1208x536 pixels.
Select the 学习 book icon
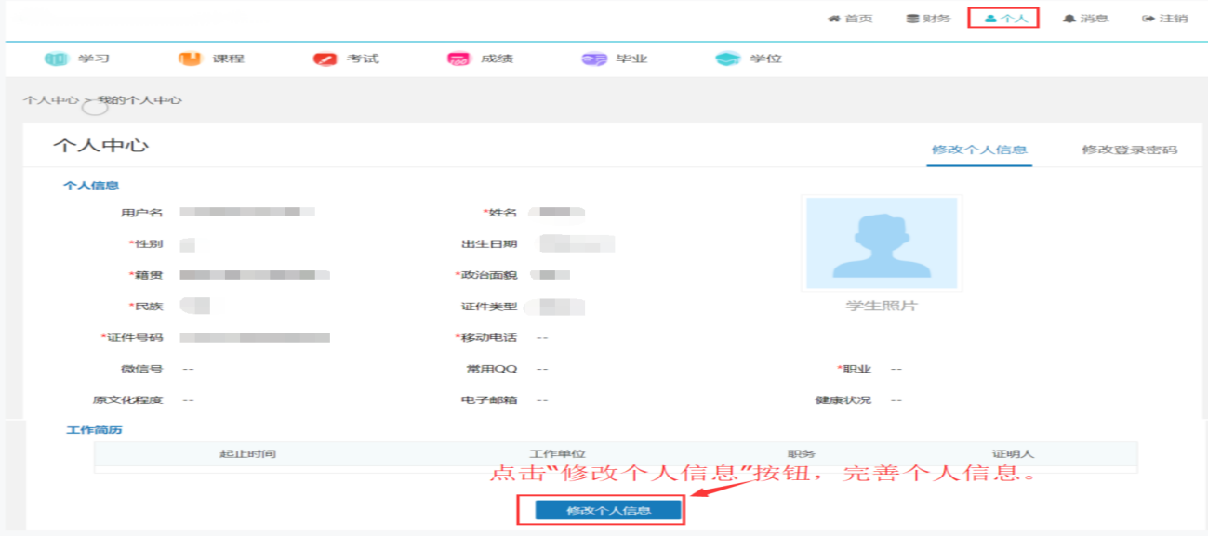[x=57, y=59]
